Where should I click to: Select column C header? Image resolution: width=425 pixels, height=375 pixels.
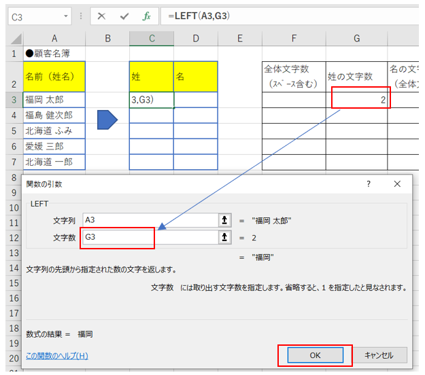click(x=151, y=39)
